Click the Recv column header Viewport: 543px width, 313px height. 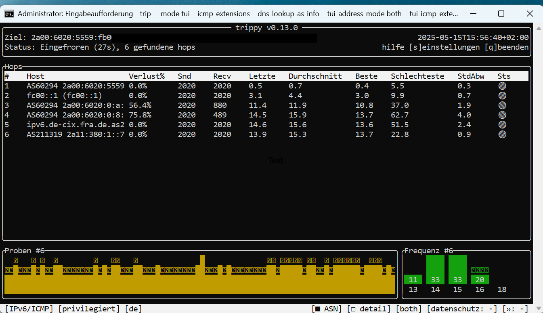(222, 76)
